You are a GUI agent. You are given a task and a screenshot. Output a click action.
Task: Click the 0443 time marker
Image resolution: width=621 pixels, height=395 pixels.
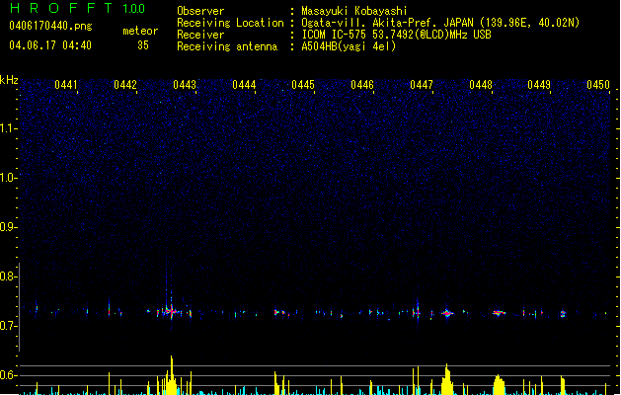pos(185,85)
